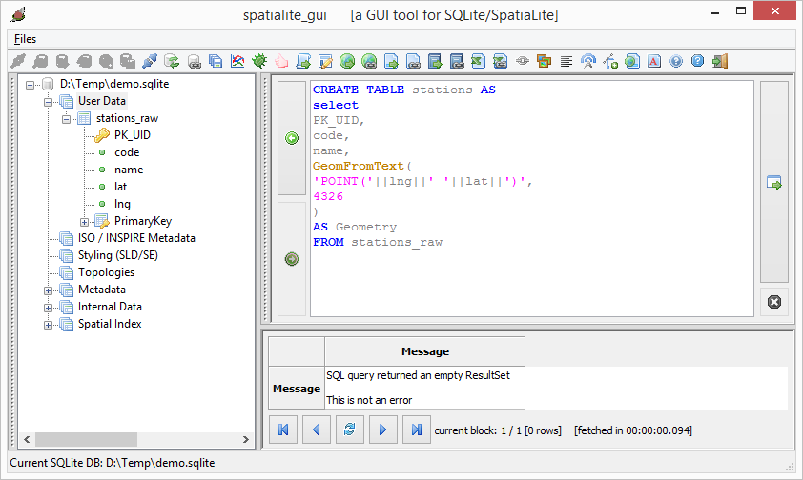Click the green previous SQL history arrow button
Image resolution: width=803 pixels, height=480 pixels.
292,138
